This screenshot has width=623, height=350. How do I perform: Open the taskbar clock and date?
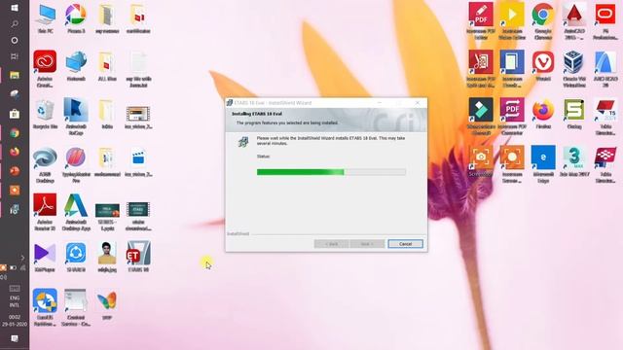click(x=15, y=321)
